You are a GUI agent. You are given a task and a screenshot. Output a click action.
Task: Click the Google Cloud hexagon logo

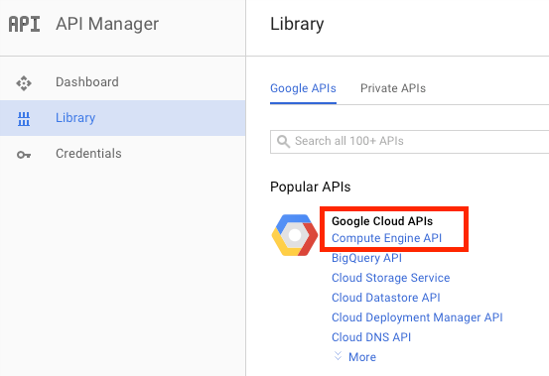(x=295, y=235)
